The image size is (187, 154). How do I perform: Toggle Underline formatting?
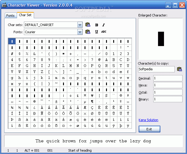(96, 32)
